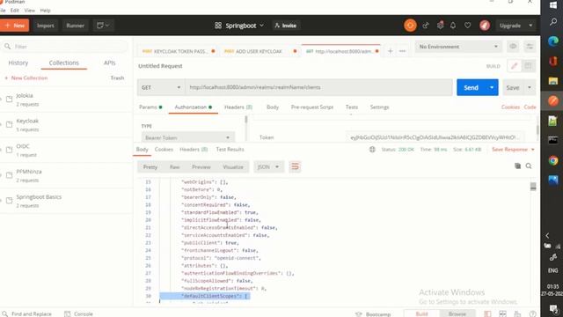This screenshot has height=317, width=563.
Task: Open manage environments settings icon
Action: [530, 47]
